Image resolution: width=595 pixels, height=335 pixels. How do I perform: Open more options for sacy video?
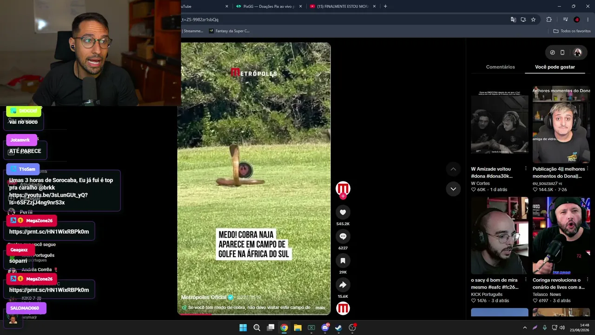(x=526, y=280)
